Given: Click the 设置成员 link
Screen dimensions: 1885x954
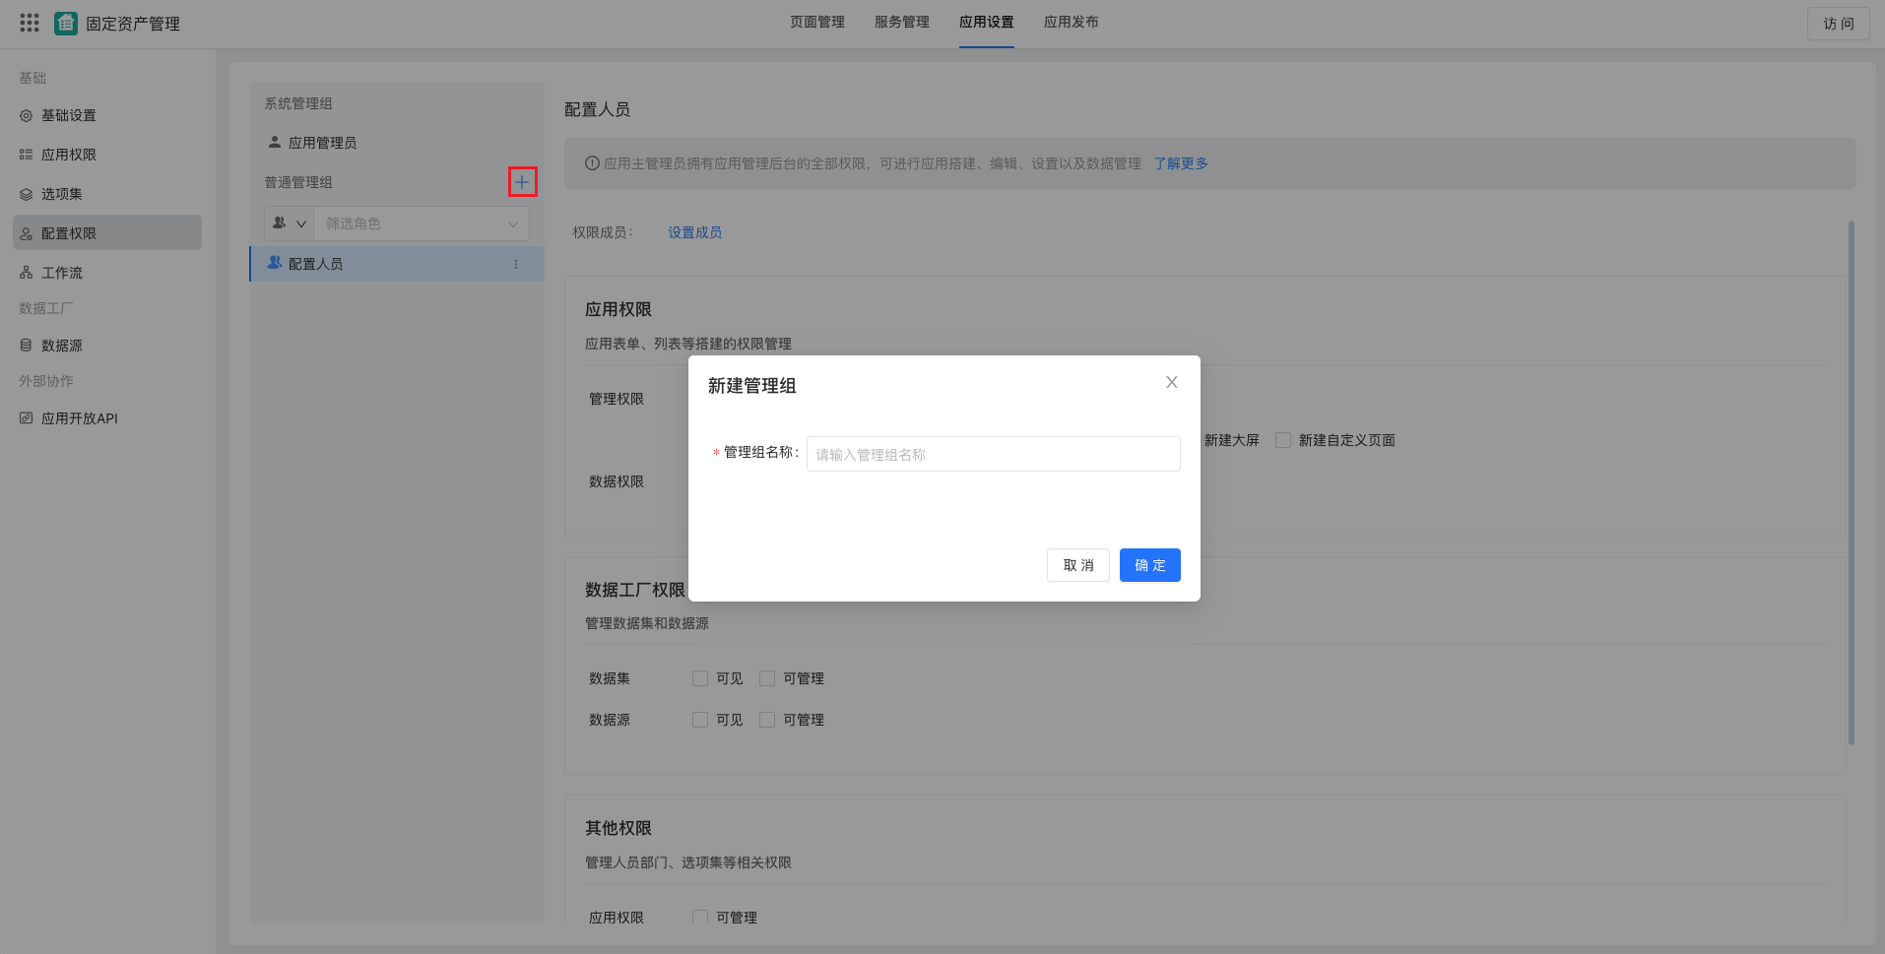Looking at the screenshot, I should pyautogui.click(x=693, y=232).
